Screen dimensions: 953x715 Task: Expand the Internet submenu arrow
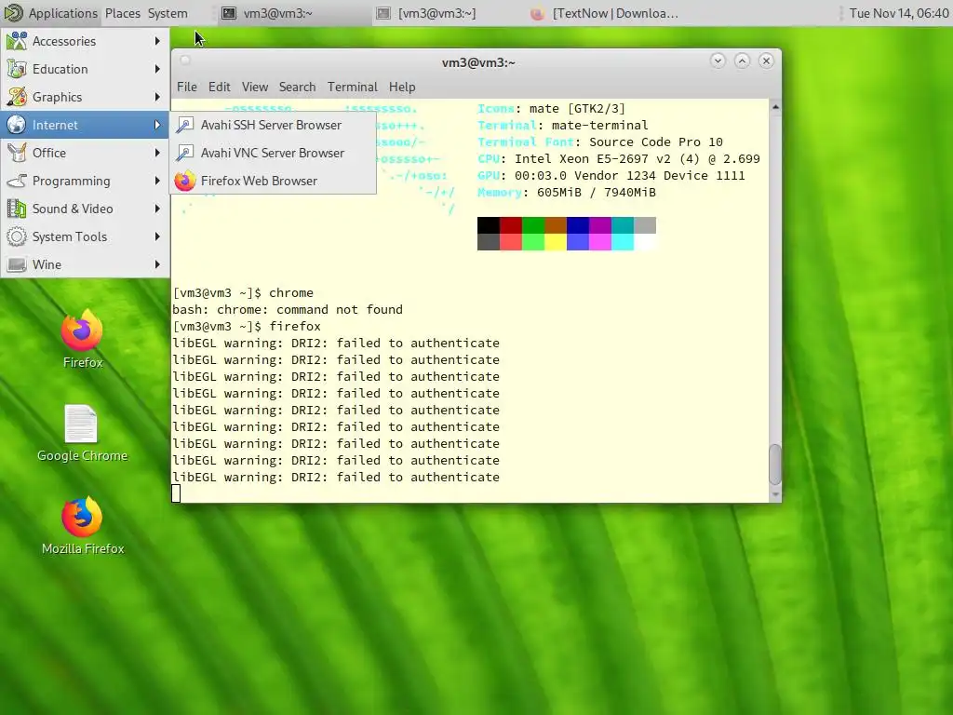coord(157,125)
